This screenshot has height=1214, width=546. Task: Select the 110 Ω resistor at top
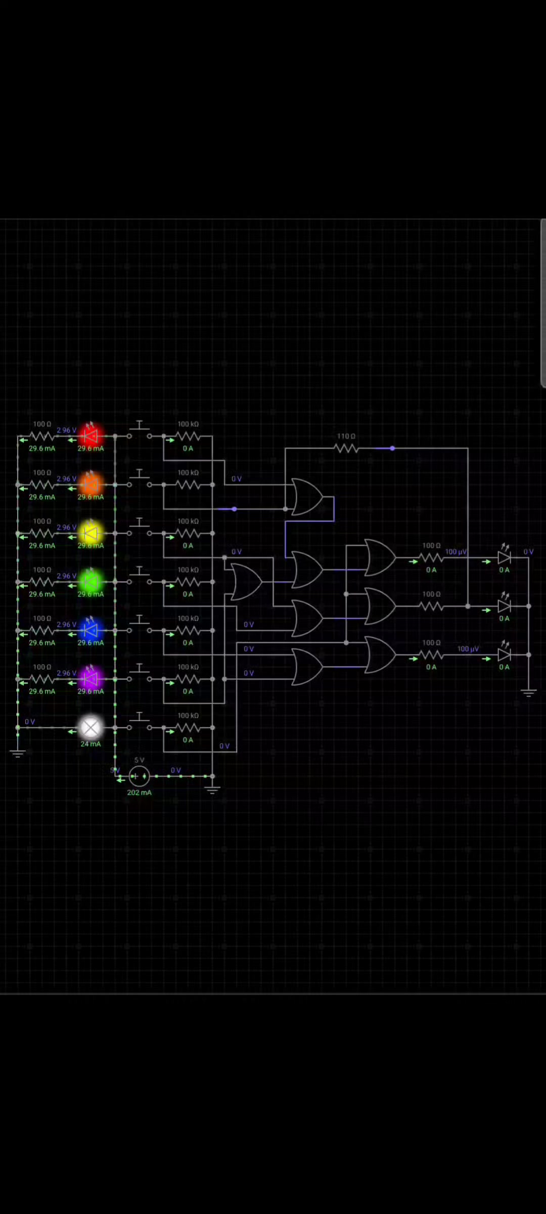pos(346,448)
